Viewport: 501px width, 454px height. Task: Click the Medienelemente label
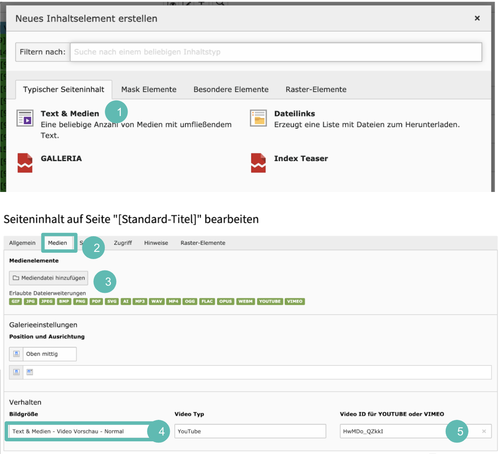(x=34, y=261)
